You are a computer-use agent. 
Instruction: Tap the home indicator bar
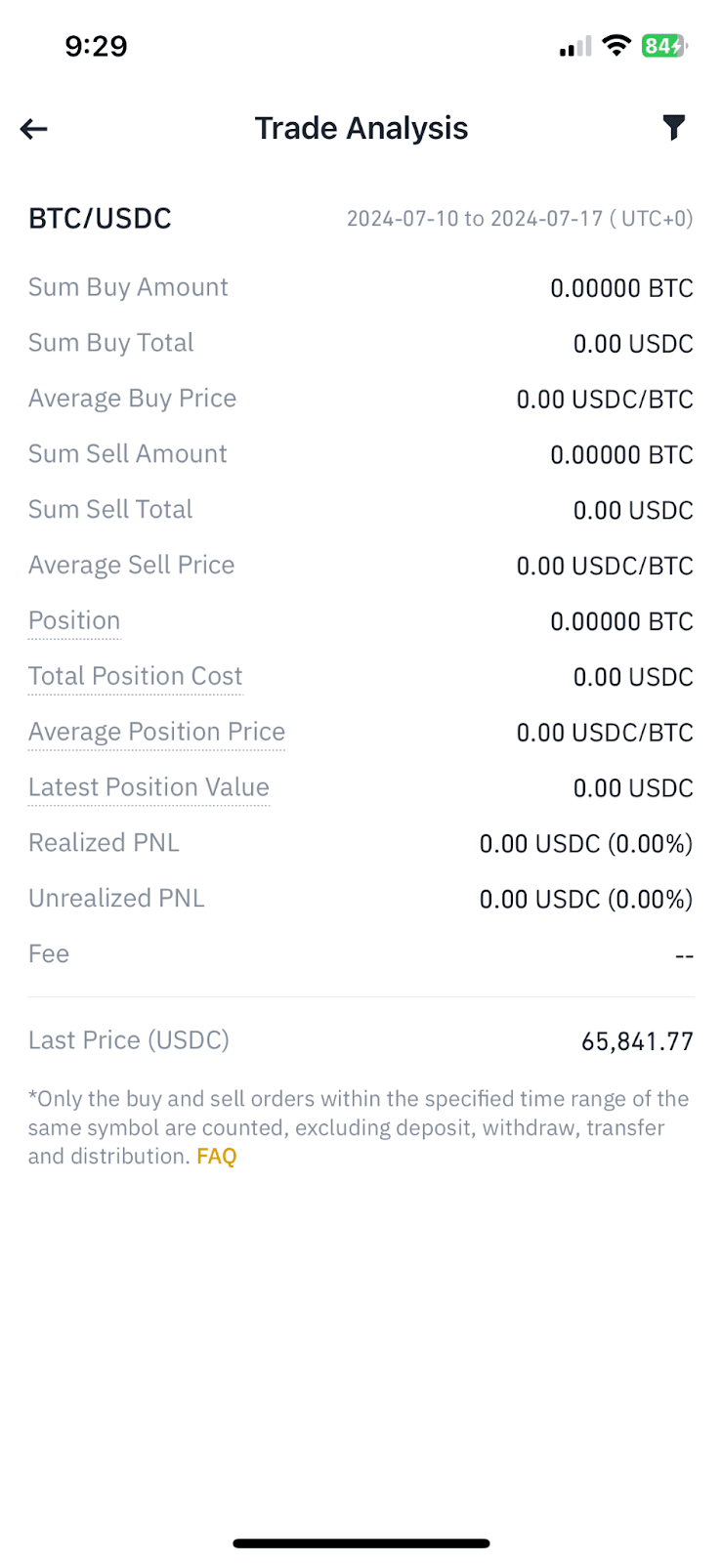[361, 1543]
